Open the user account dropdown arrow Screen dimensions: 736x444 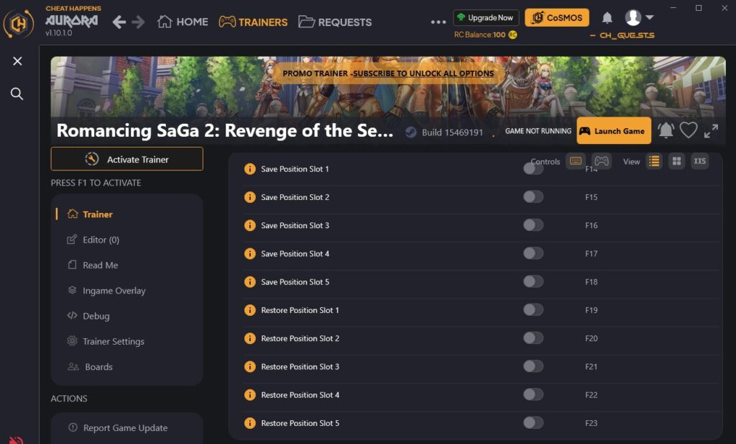point(650,17)
